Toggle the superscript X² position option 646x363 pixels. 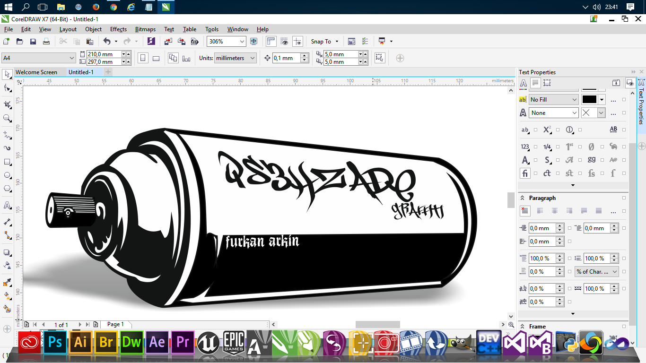547,130
